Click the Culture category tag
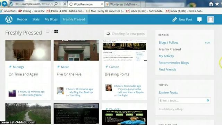The height and width of the screenshot is (125, 222). point(114,67)
